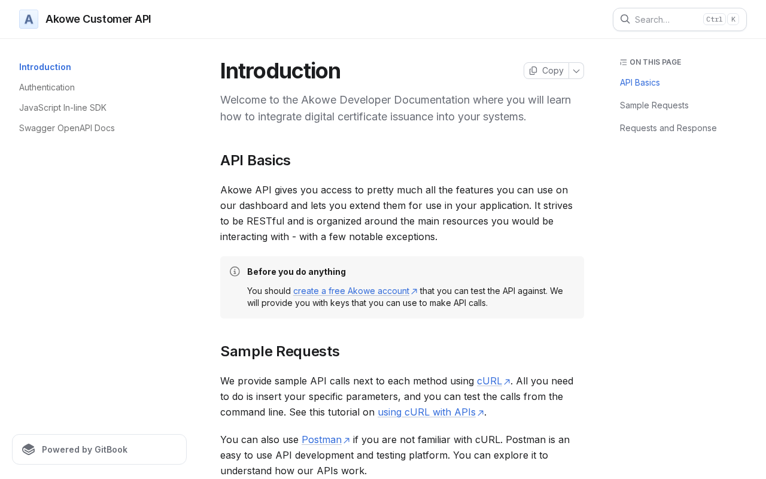
Task: Go to Swagger OpenAPI Docs page
Action: click(67, 128)
